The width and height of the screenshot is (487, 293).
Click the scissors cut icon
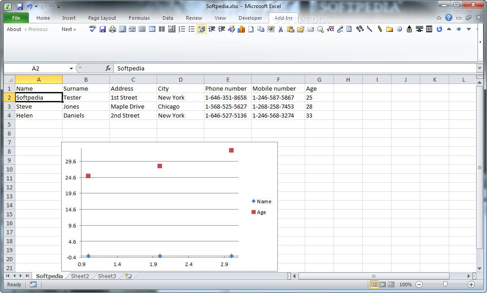tap(281, 29)
